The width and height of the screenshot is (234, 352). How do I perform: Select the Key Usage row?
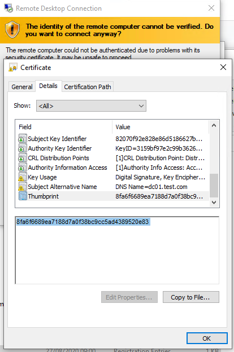tap(112, 177)
